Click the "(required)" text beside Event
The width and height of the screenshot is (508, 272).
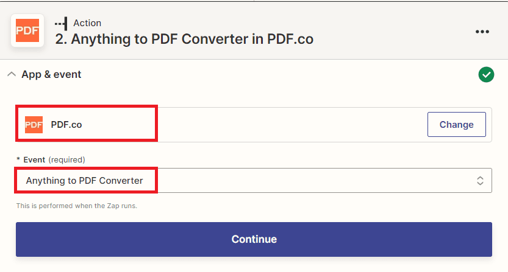coord(66,159)
